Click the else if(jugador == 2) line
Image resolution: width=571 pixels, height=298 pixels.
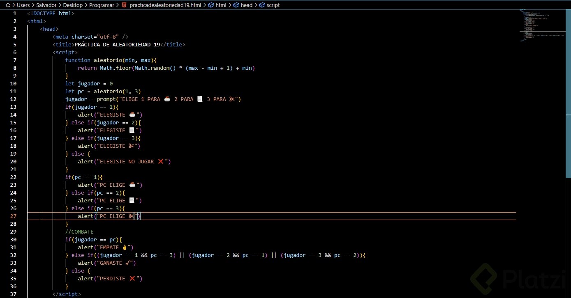103,122
